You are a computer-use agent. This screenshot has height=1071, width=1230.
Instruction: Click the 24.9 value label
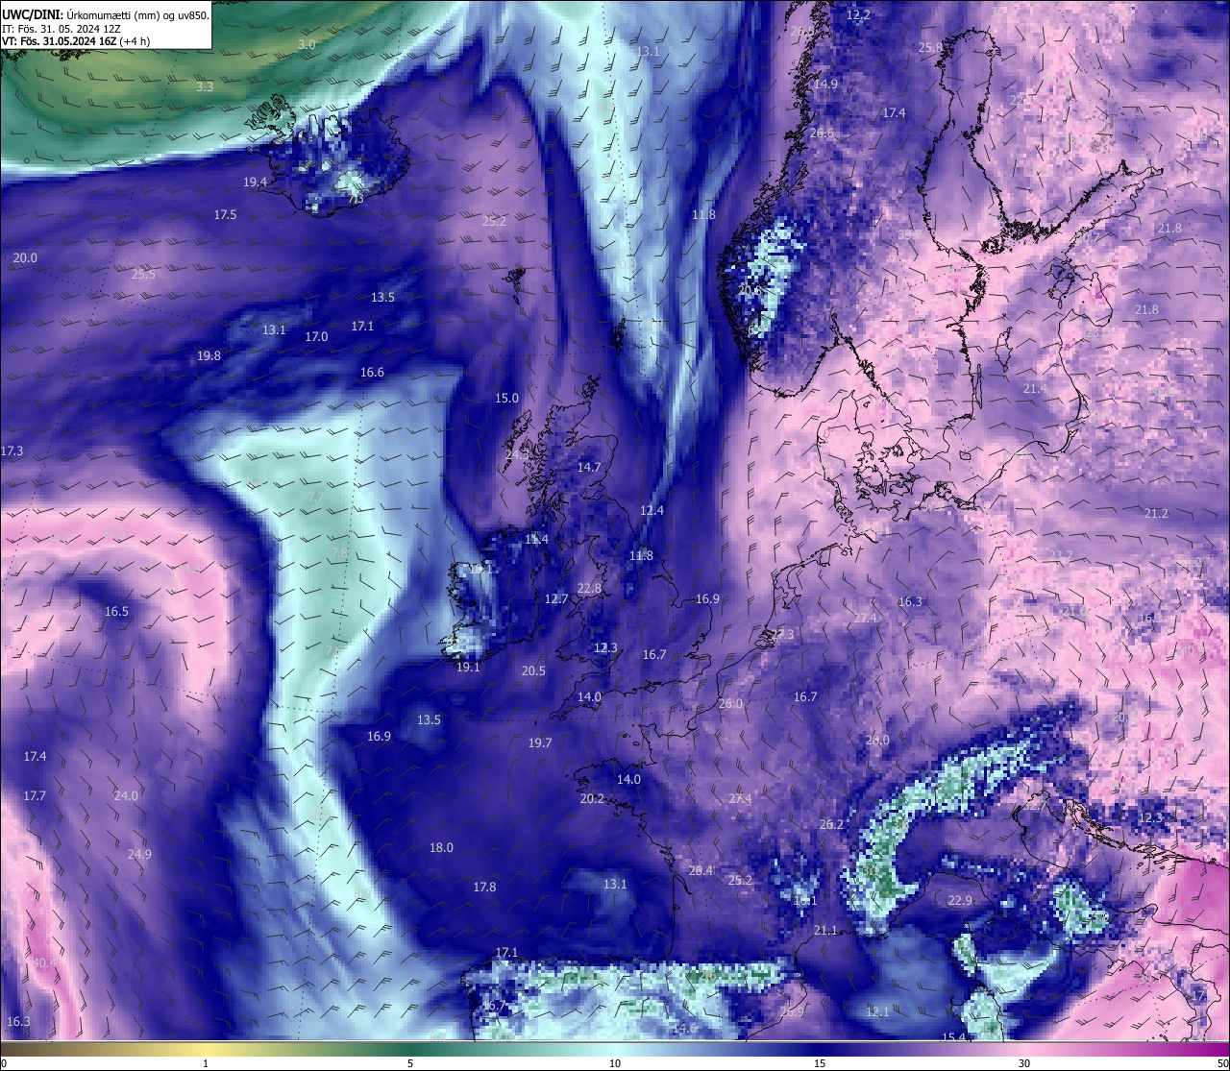tap(139, 854)
